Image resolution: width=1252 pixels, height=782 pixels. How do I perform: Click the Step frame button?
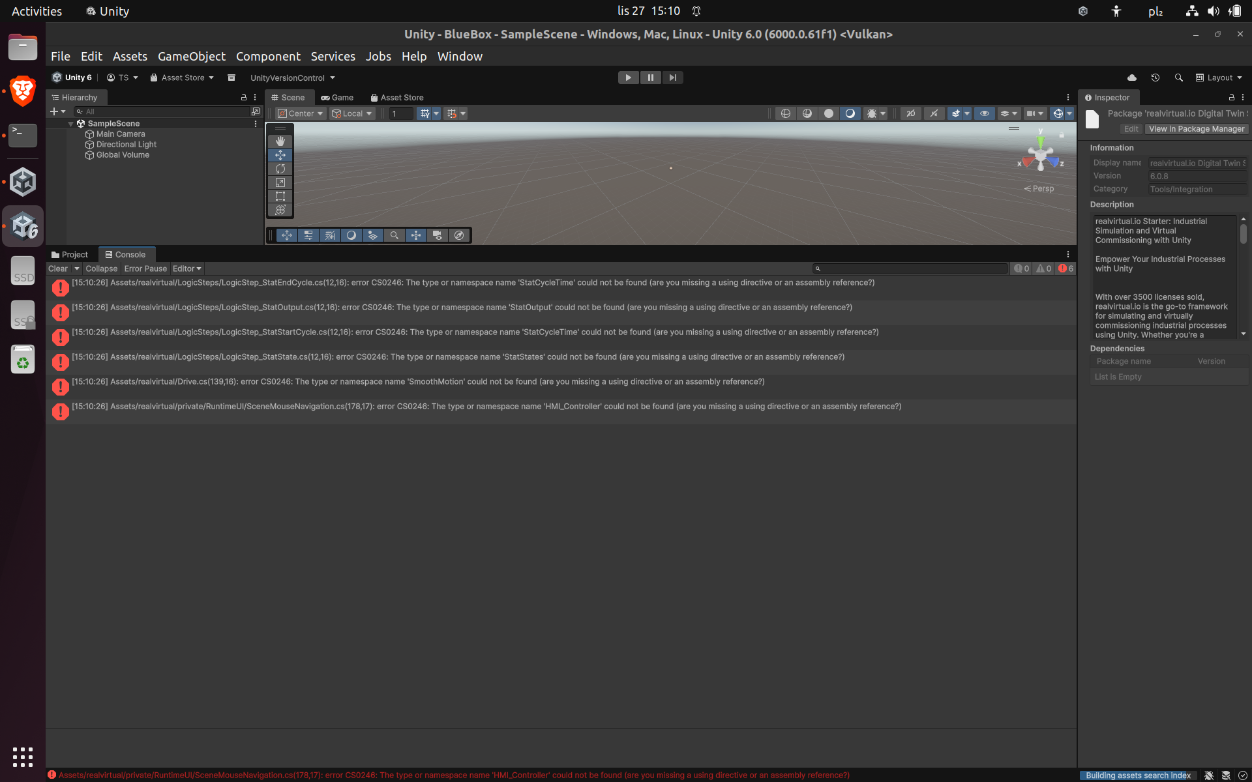pos(672,78)
